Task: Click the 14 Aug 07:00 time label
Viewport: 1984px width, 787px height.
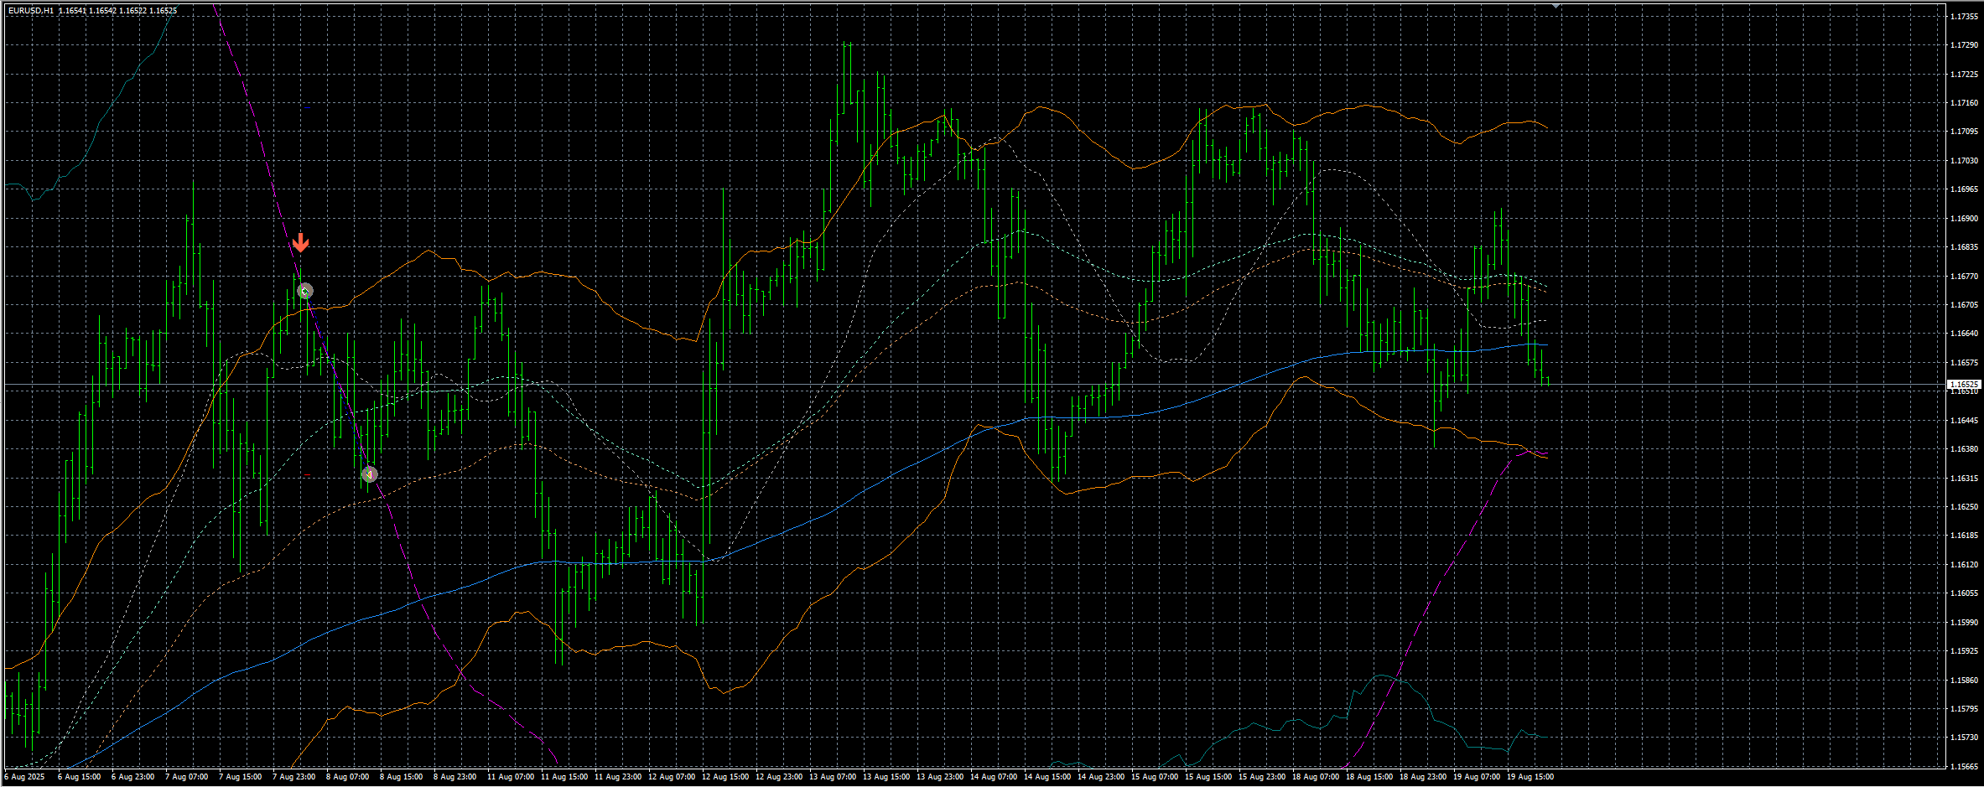Action: [x=993, y=777]
